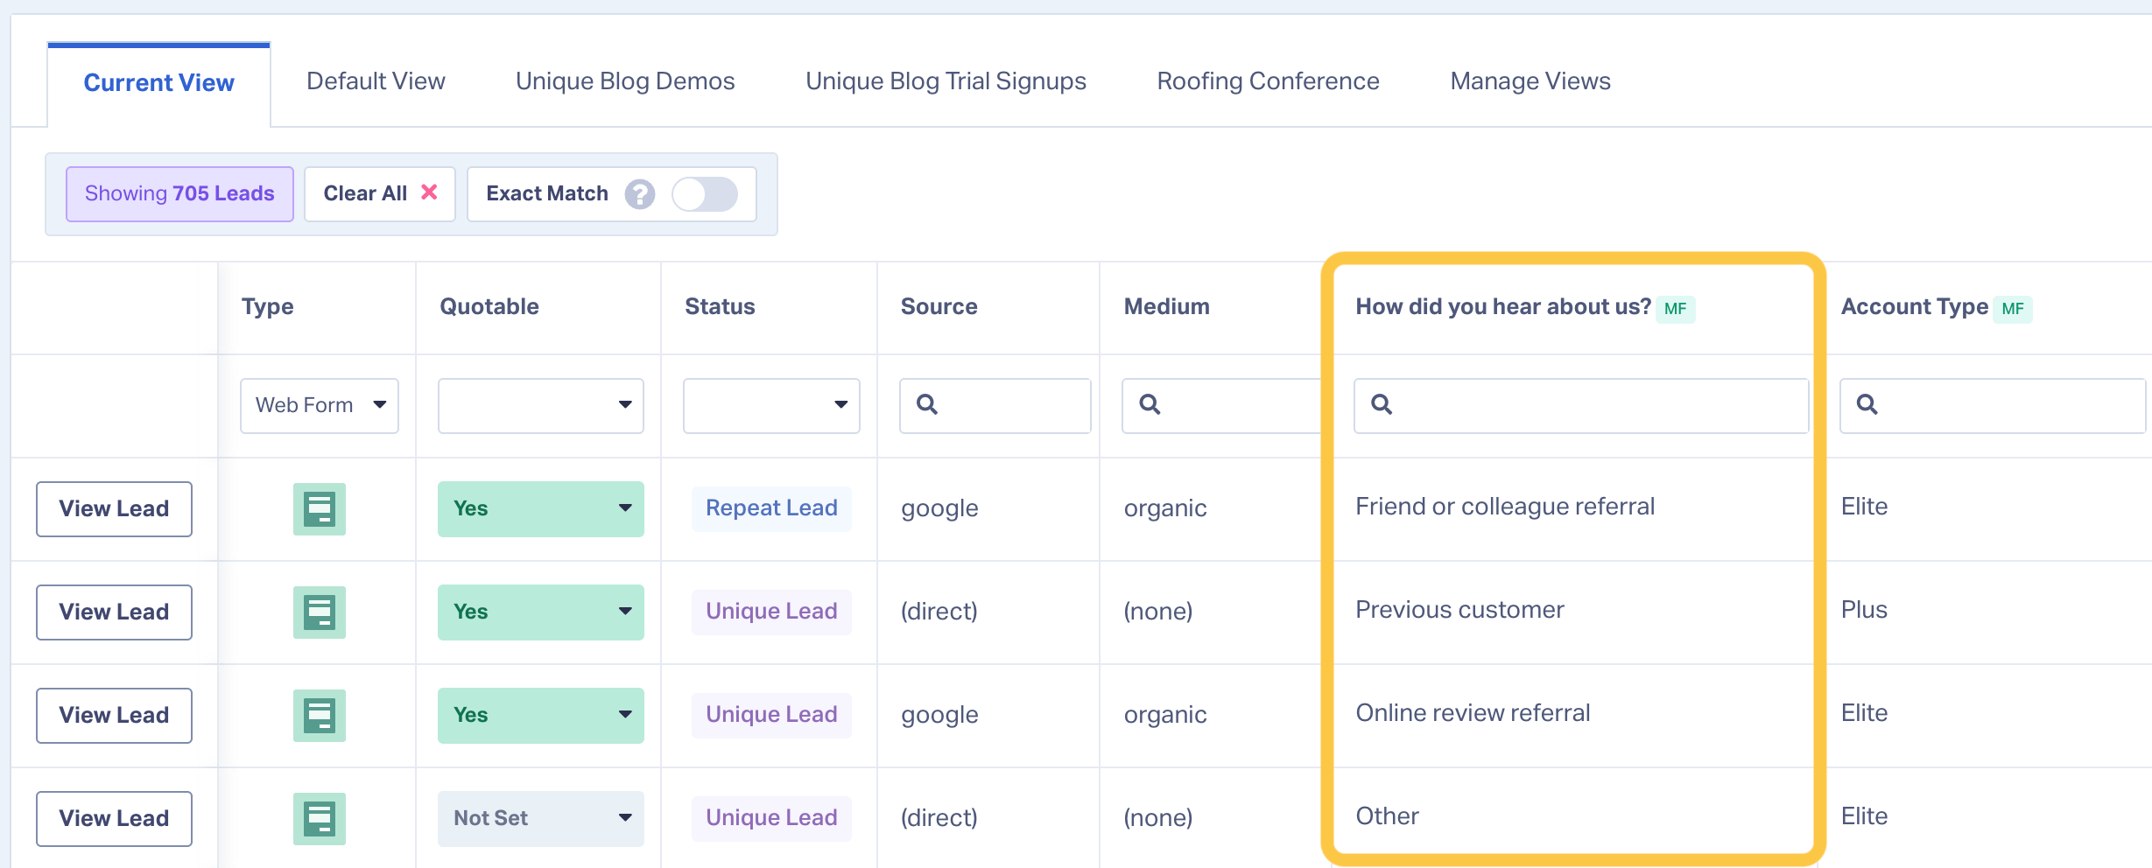Click the red X in Clear All
Image resolution: width=2152 pixels, height=868 pixels.
[429, 192]
